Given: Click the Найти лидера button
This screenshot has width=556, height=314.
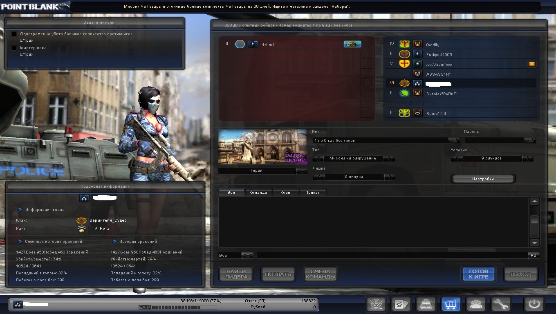Looking at the screenshot, I should point(236,274).
